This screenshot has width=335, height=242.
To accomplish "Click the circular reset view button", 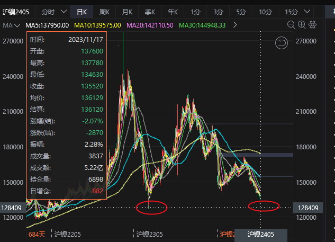I will (x=282, y=43).
